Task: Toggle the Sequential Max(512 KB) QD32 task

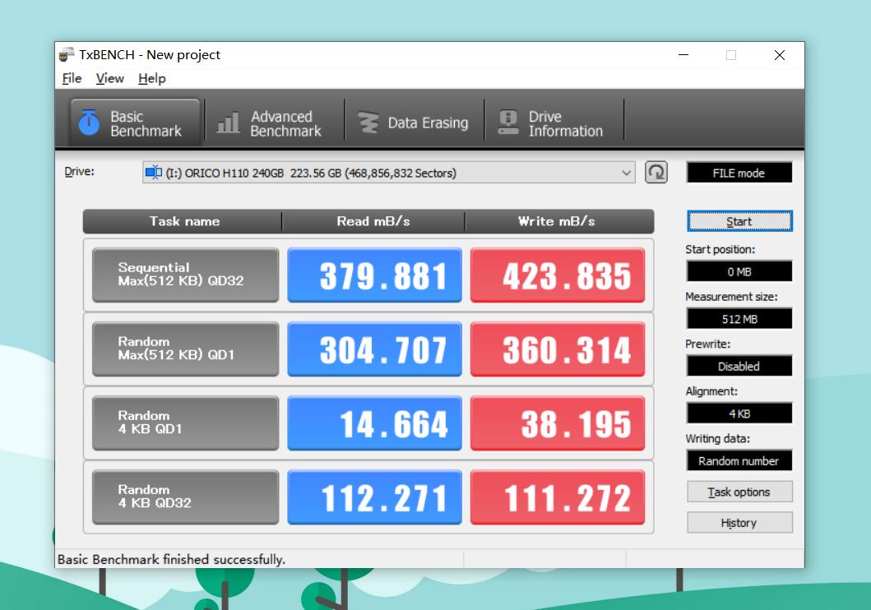Action: [x=185, y=275]
